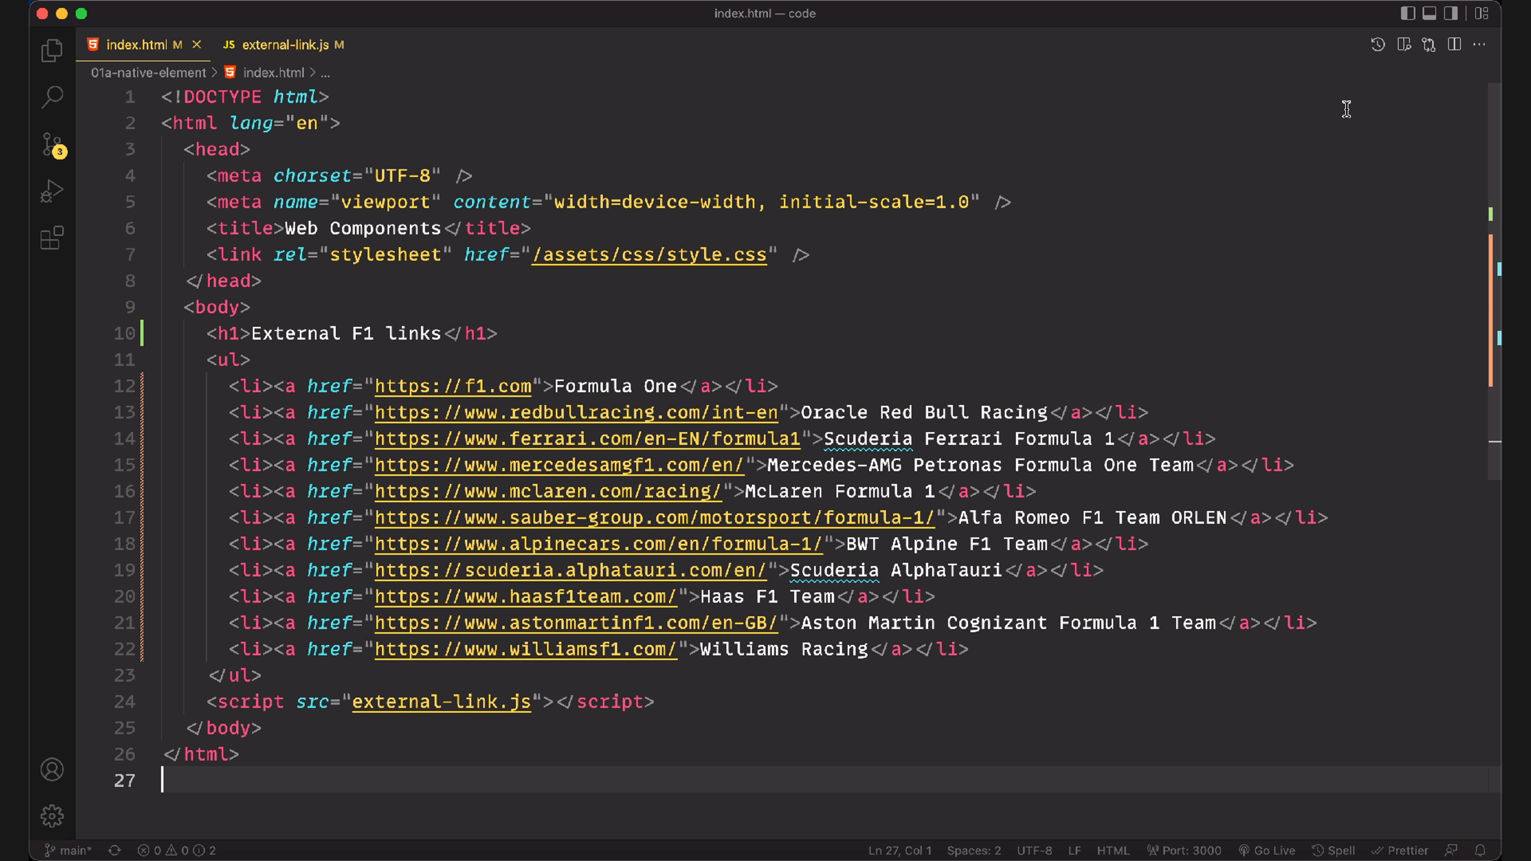Click the split editor right icon
Screen dimensions: 1531x861
1454,45
